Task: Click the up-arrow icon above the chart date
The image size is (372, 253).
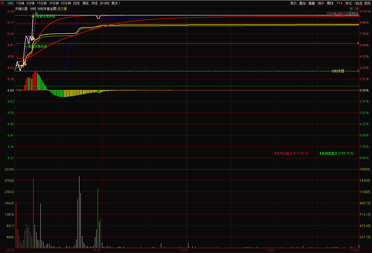Action: 351,9
